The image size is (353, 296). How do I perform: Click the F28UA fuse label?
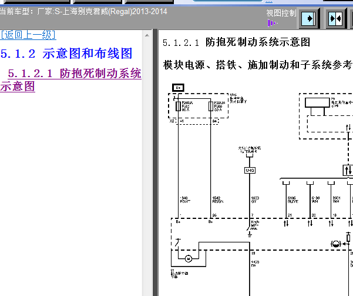point(187,106)
